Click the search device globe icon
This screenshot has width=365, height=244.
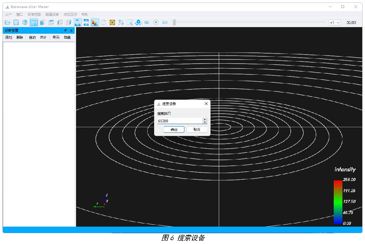[25, 23]
